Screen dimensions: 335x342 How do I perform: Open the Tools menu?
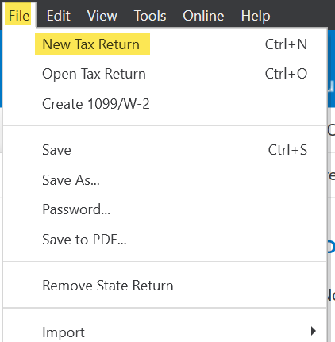tap(150, 16)
